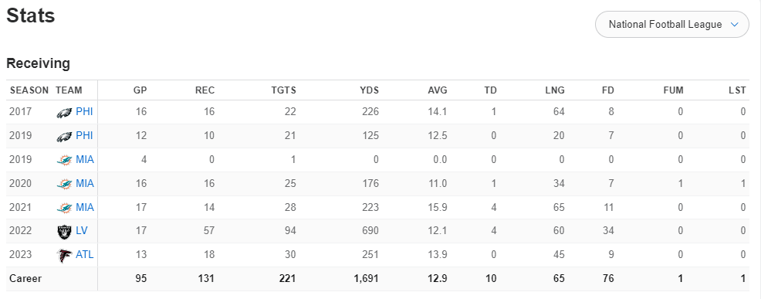Click the SEASON column header
This screenshot has width=761, height=299.
click(29, 90)
